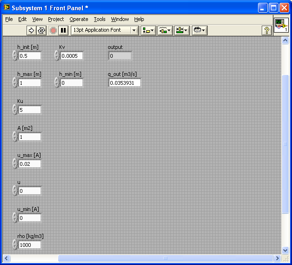
Task: Click the Context Help question mark button
Action: (x=267, y=30)
